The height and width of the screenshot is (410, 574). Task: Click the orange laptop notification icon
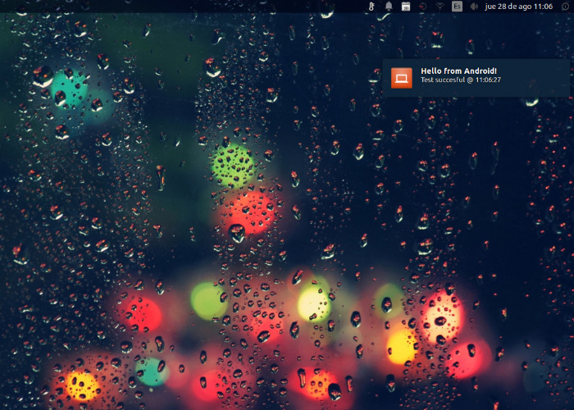coord(402,78)
